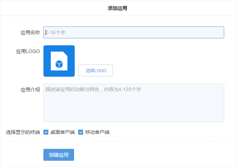
Task: Click the 添加应用 title text
Action: 117,8
